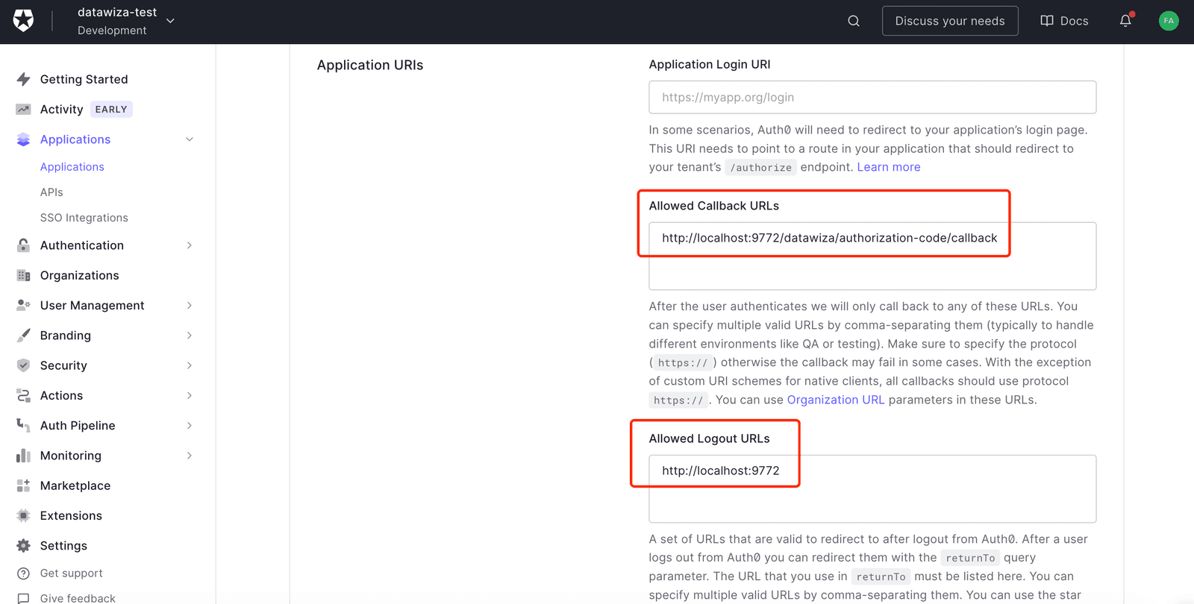
Task: Expand the Auth Pipeline section chevron
Action: [190, 425]
